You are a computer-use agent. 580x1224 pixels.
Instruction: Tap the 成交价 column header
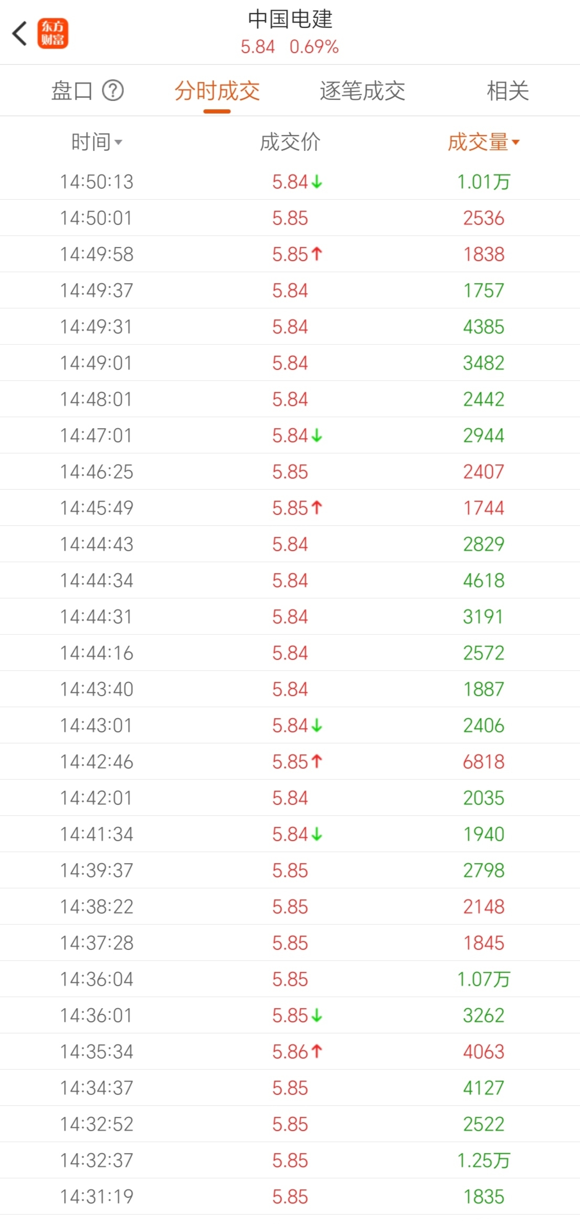[290, 142]
